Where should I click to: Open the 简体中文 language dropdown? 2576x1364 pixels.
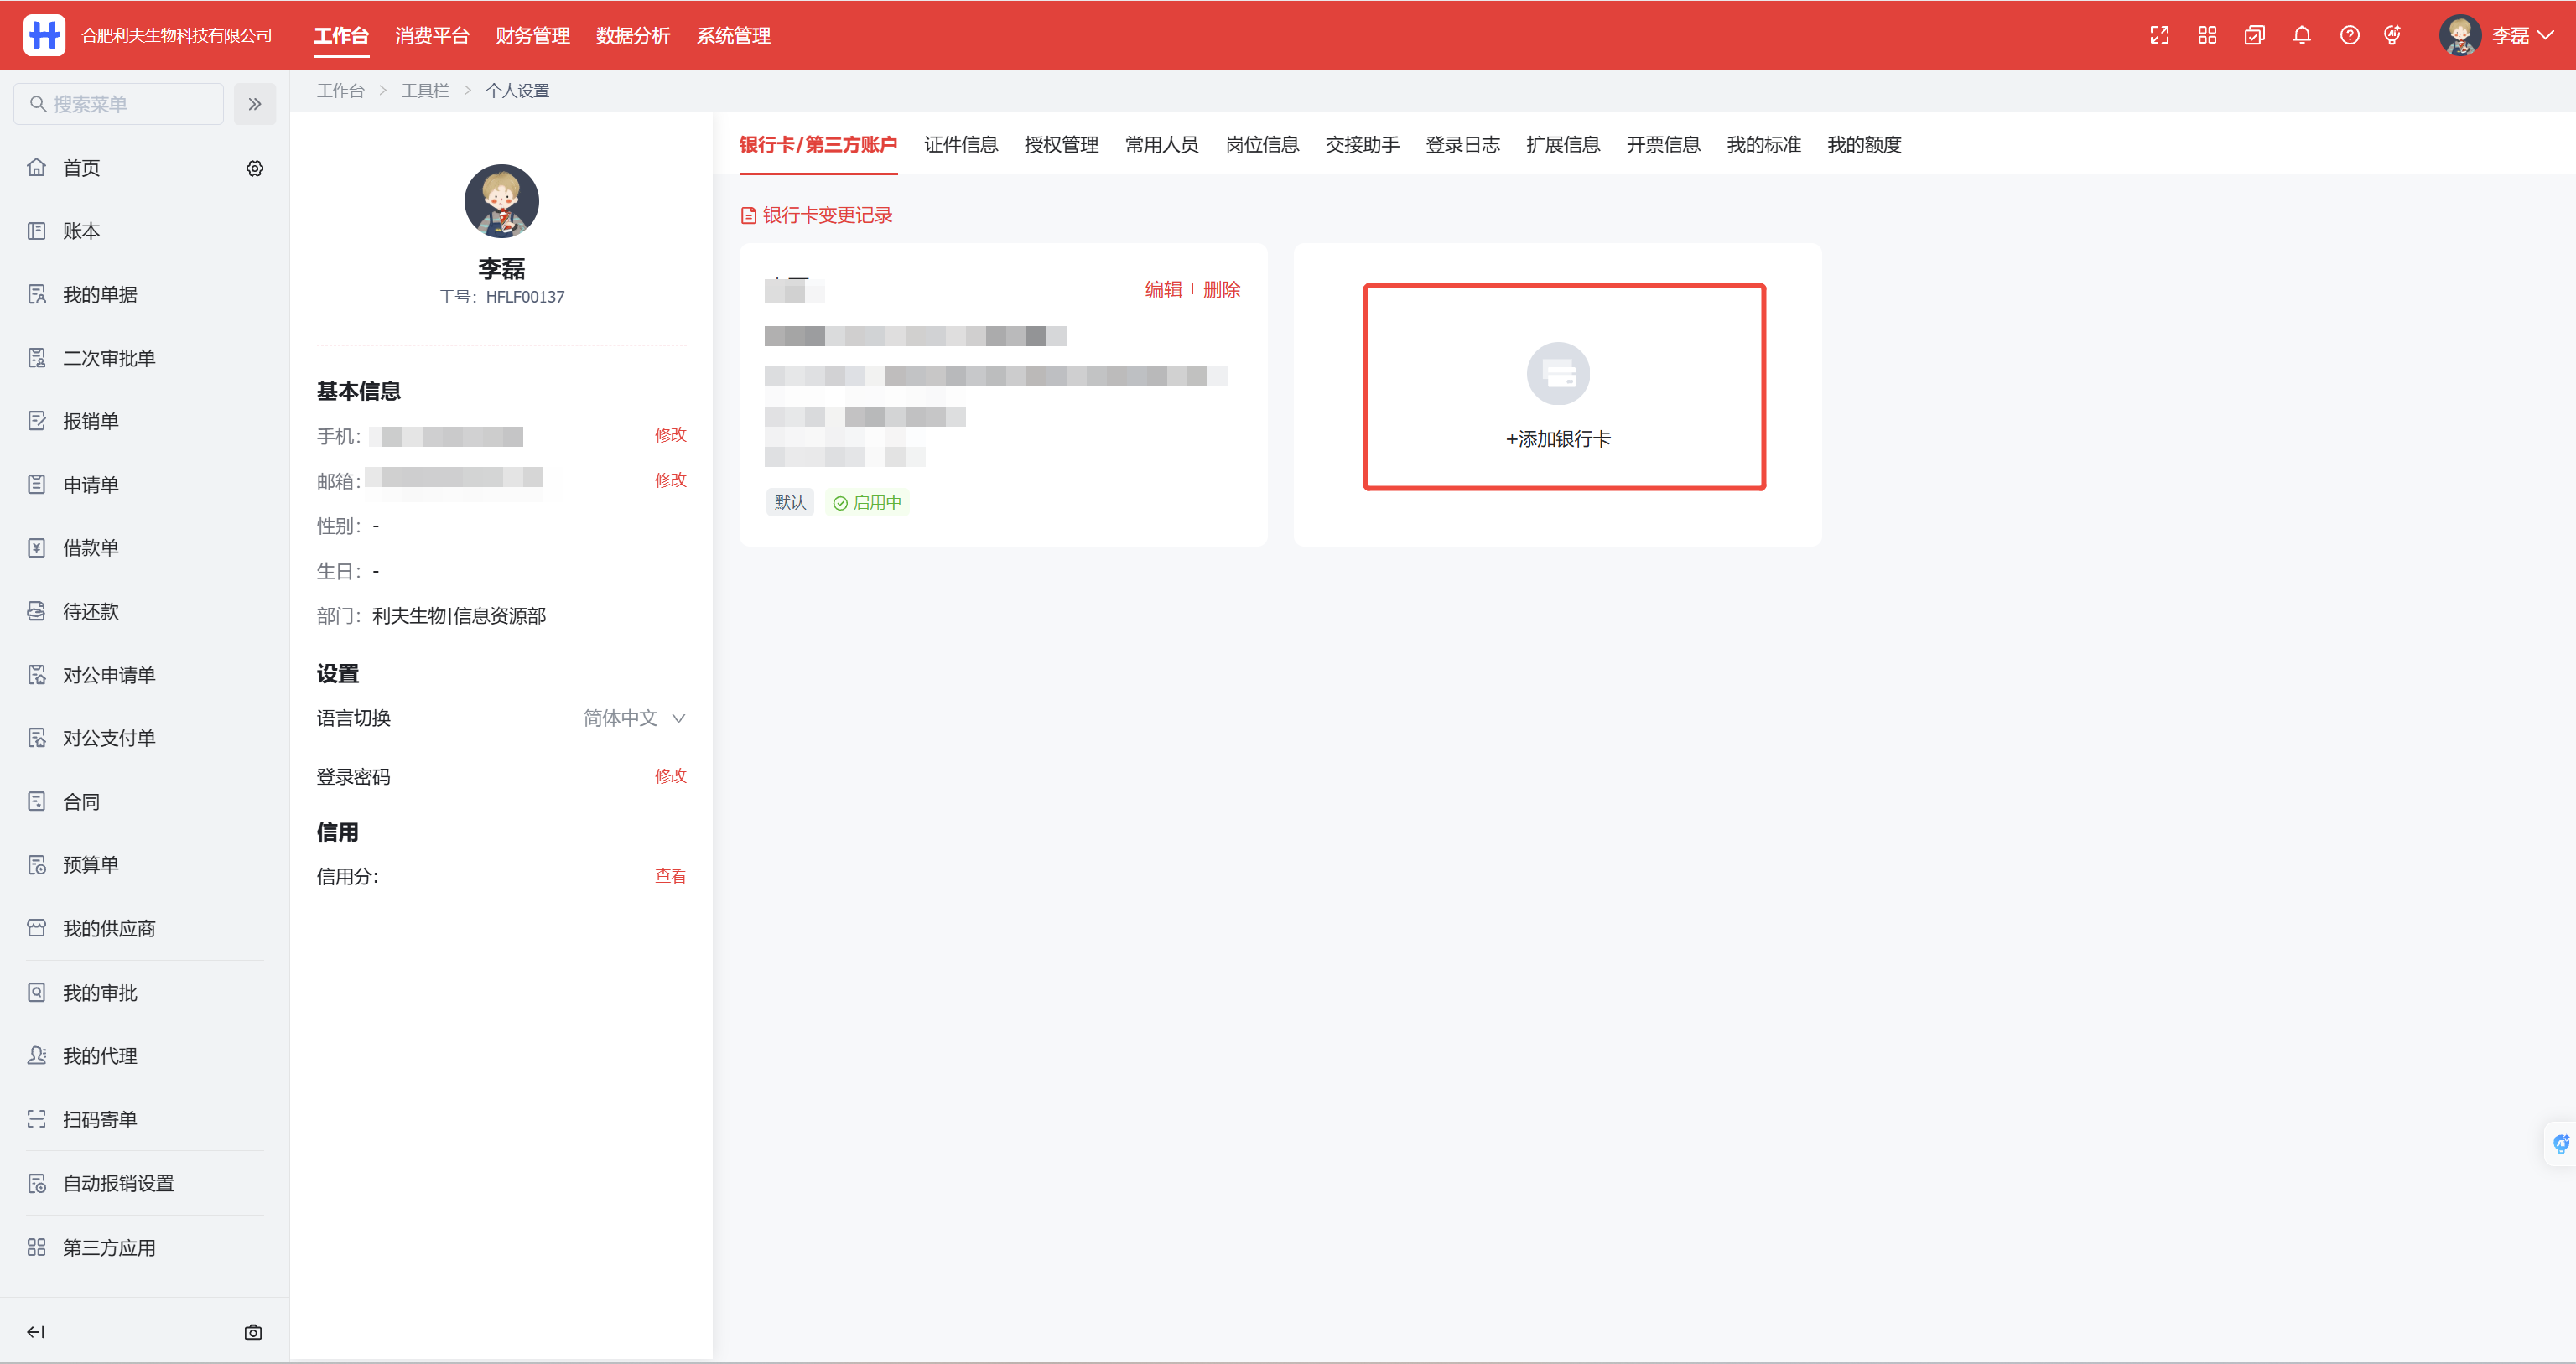click(x=634, y=718)
